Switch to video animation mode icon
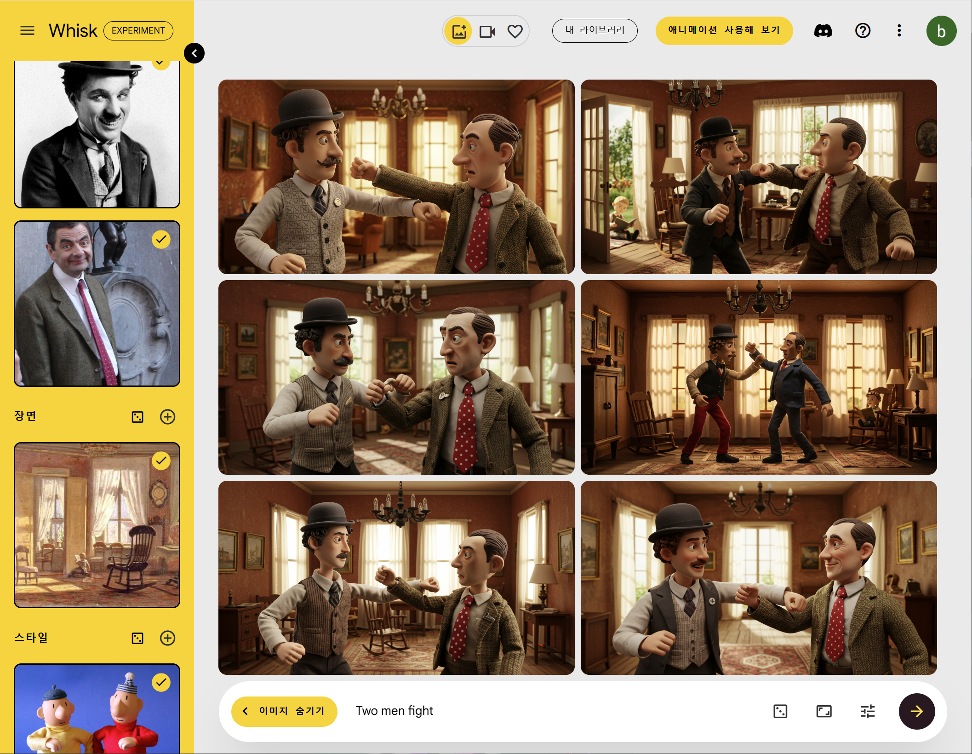The width and height of the screenshot is (972, 754). click(x=487, y=31)
